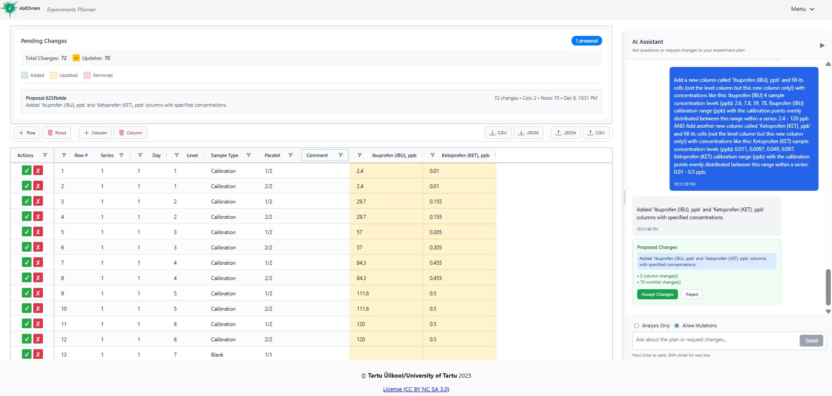The height and width of the screenshot is (396, 832).
Task: Expand the Menu dropdown
Action: pyautogui.click(x=802, y=9)
